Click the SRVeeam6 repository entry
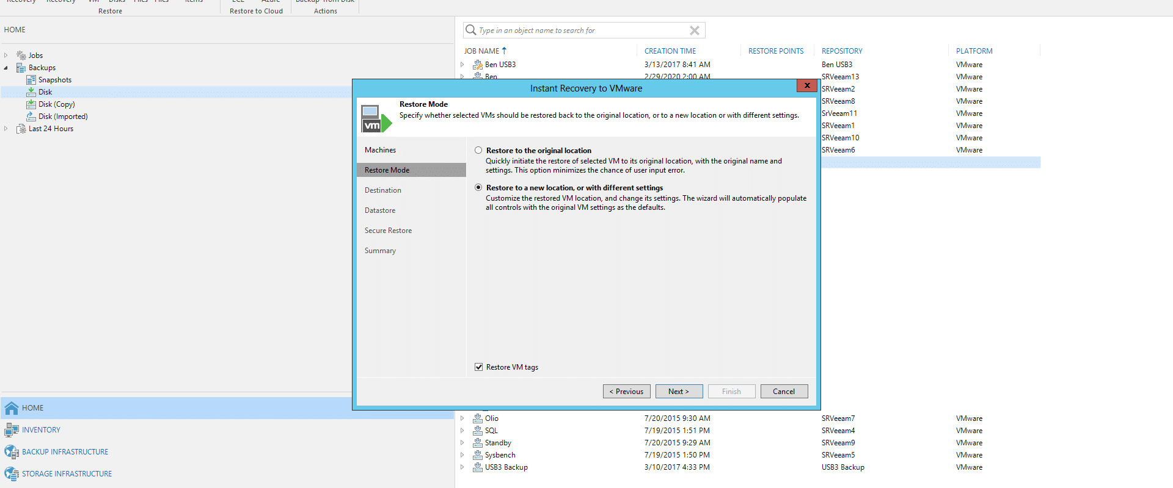 [x=838, y=150]
